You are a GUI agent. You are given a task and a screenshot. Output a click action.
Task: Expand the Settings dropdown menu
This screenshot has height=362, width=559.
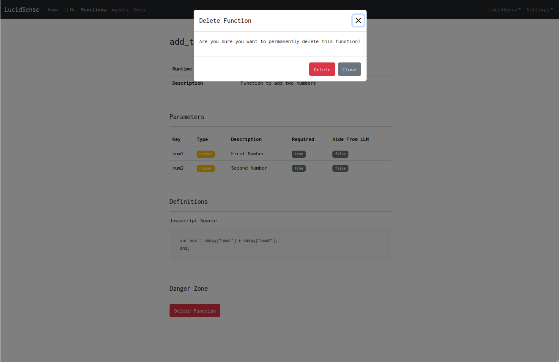[x=540, y=10]
